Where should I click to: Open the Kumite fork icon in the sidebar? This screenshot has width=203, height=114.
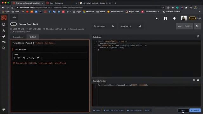[x=4, y=31]
